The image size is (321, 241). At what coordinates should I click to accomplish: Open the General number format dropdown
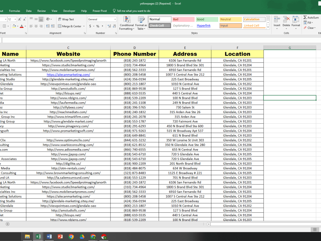(115, 19)
